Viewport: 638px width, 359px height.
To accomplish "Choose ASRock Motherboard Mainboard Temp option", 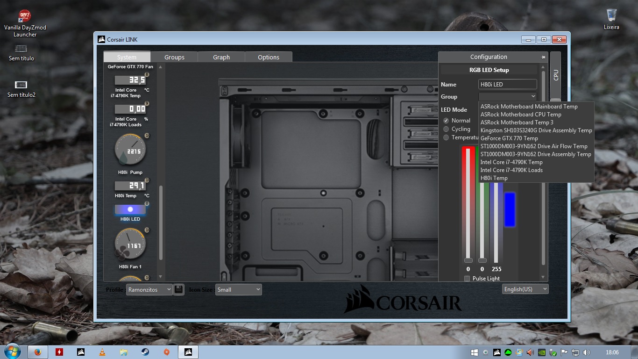I will (x=536, y=107).
